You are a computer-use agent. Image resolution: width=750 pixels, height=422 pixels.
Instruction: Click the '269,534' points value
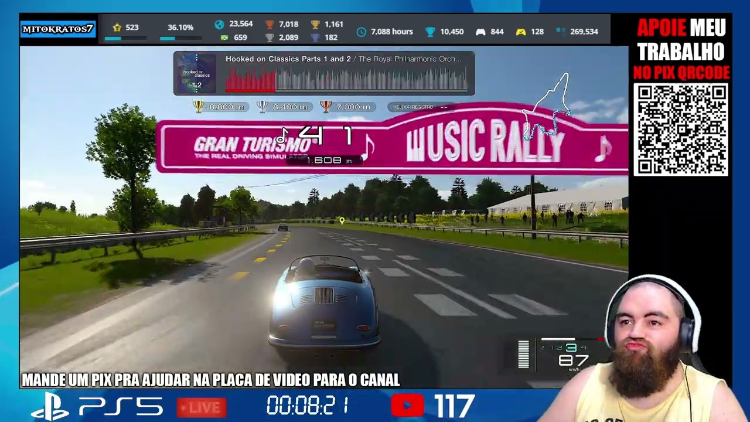[x=584, y=32]
